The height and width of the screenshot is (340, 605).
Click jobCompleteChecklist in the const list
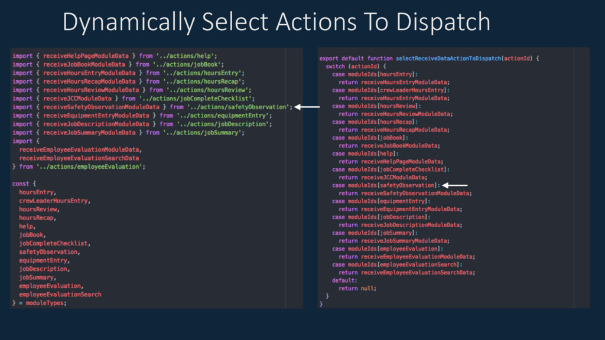pos(53,243)
